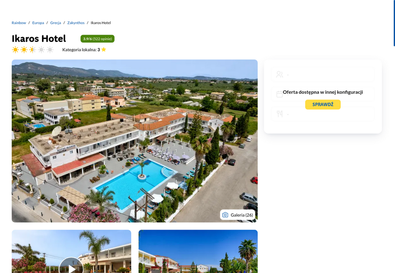Image resolution: width=395 pixels, height=273 pixels.
Task: Open the Galeria camera icon
Action: (x=225, y=215)
